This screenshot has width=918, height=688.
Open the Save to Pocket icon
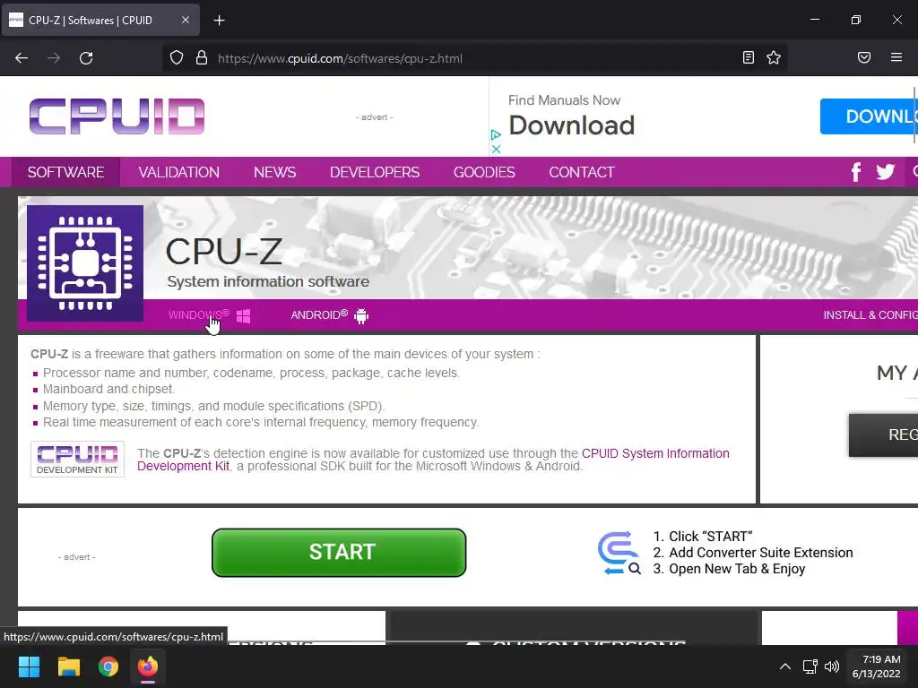click(864, 57)
